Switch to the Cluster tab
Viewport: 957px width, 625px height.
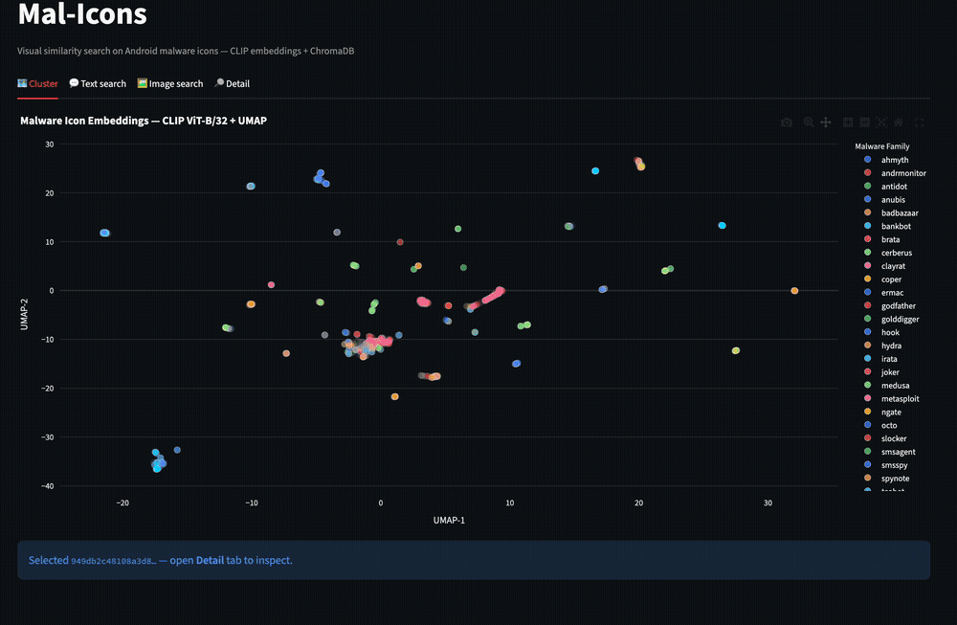pyautogui.click(x=37, y=83)
